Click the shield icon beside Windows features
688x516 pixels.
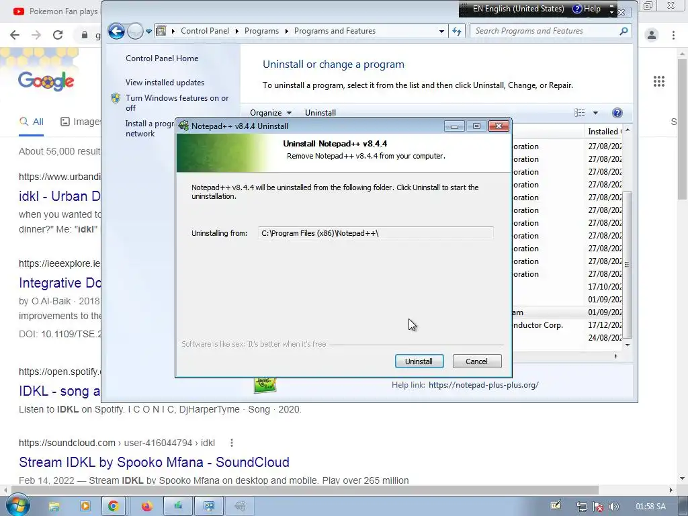116,98
